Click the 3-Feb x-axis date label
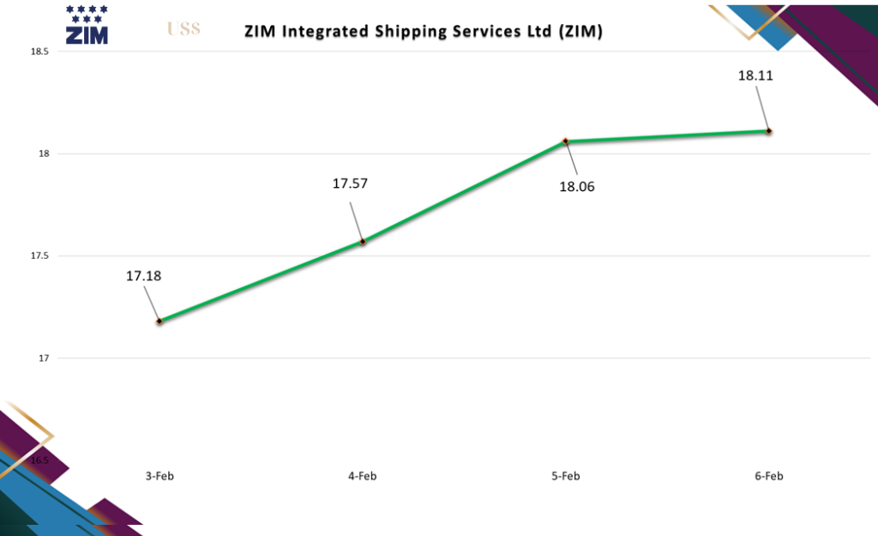This screenshot has height=536, width=878. pyautogui.click(x=159, y=476)
